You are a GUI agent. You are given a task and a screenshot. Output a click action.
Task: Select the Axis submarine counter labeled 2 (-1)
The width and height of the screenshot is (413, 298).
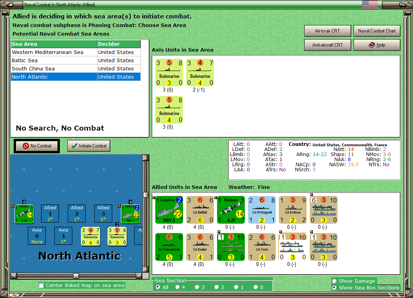200,72
